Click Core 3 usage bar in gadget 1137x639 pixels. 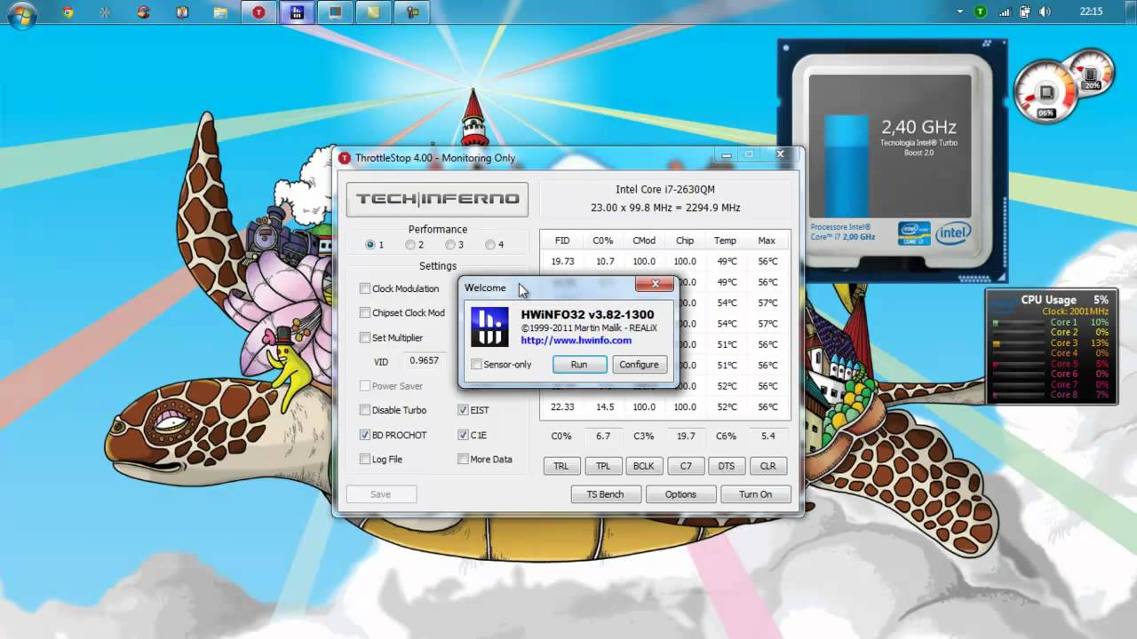(x=1018, y=343)
